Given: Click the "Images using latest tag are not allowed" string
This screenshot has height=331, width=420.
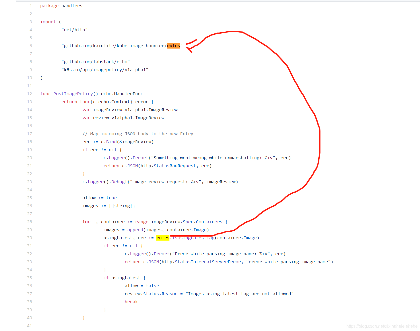Looking at the screenshot, I should (240, 294).
